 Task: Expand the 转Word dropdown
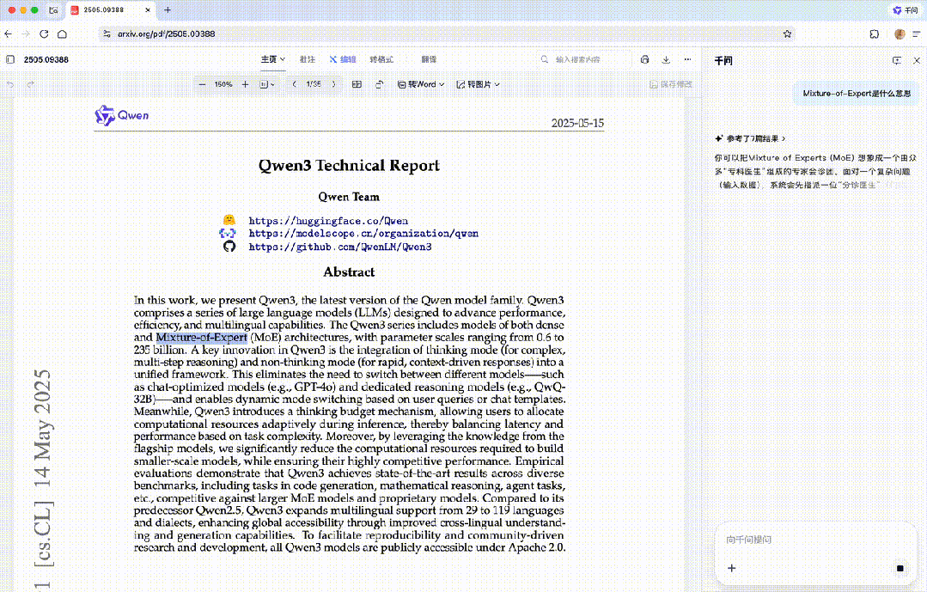[x=422, y=84]
